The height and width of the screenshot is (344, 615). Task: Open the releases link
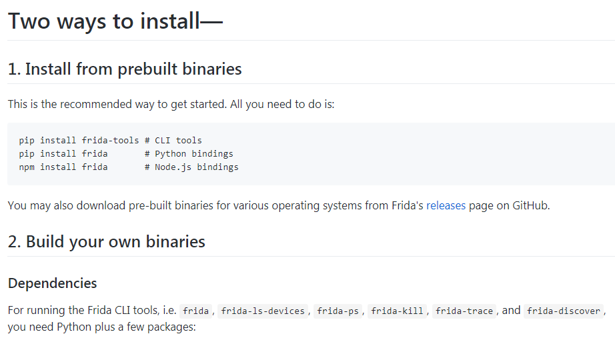[446, 205]
